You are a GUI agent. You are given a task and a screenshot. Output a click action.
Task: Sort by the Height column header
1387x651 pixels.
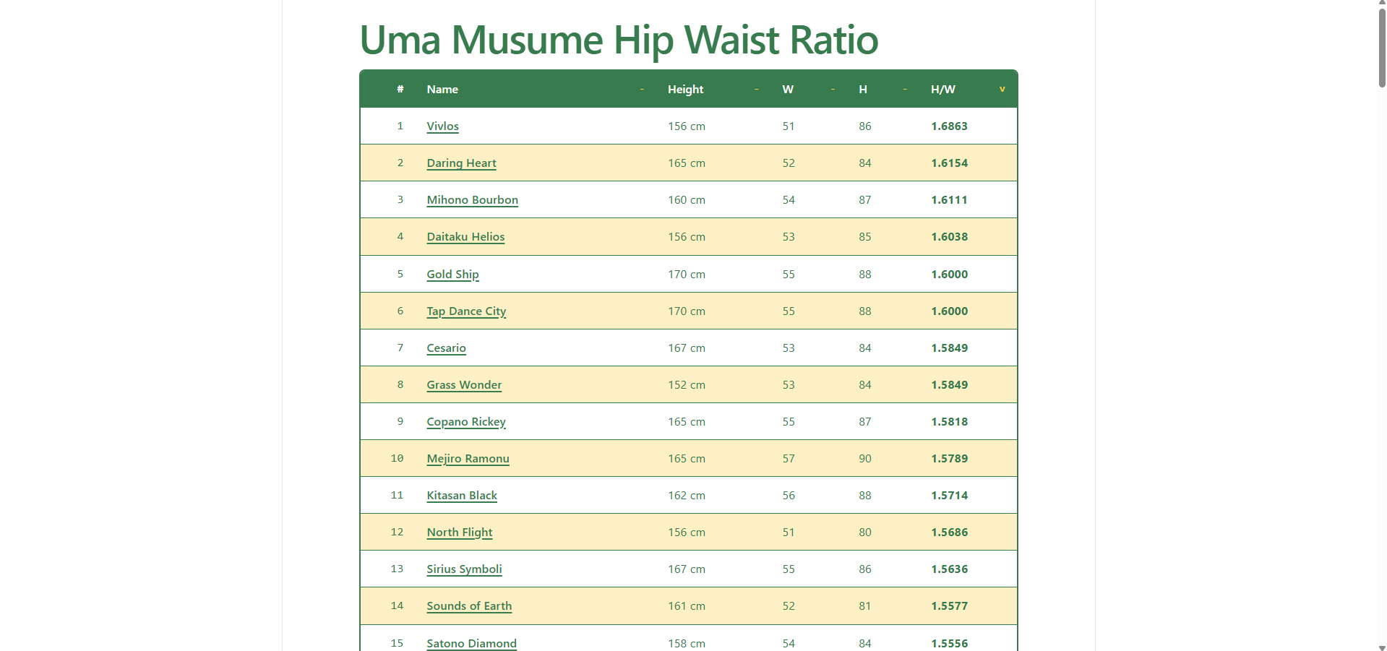(685, 90)
